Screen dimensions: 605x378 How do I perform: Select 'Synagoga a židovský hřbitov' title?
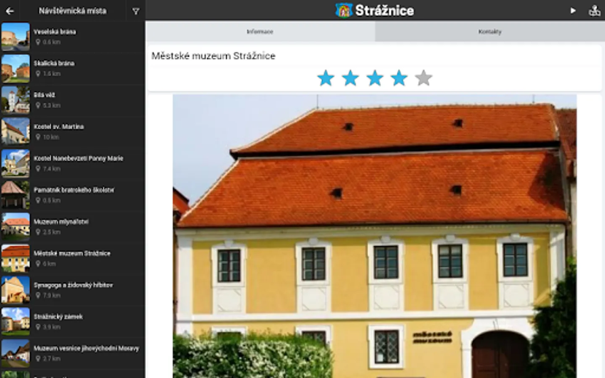point(74,285)
